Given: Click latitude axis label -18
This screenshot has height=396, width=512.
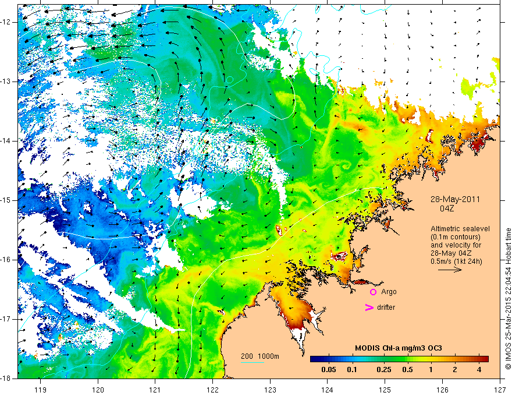Looking at the screenshot, I should point(6,379).
